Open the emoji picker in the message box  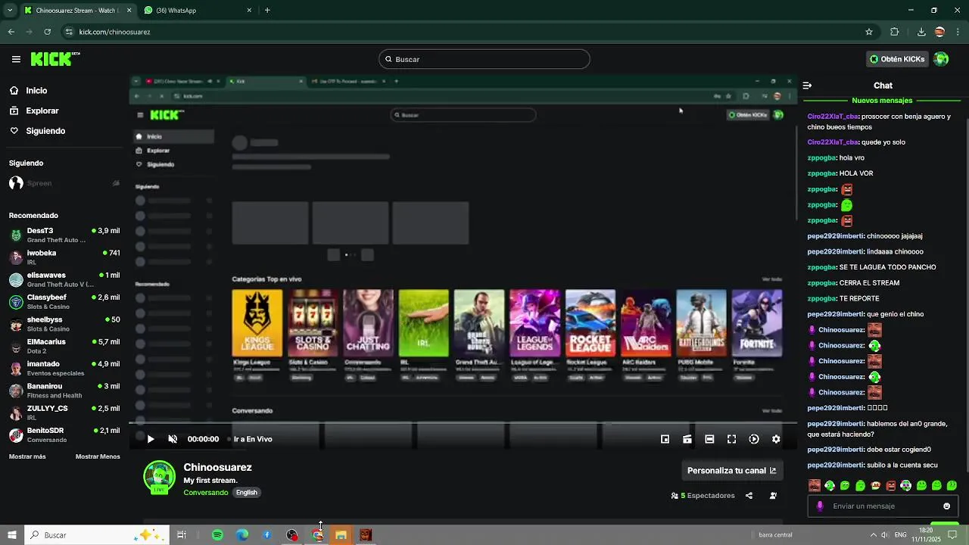tap(946, 506)
